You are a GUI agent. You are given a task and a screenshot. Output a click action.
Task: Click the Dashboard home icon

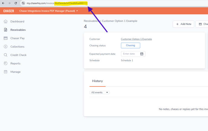5,21
